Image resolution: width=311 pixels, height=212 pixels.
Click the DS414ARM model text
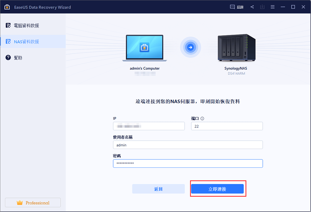[x=236, y=73]
